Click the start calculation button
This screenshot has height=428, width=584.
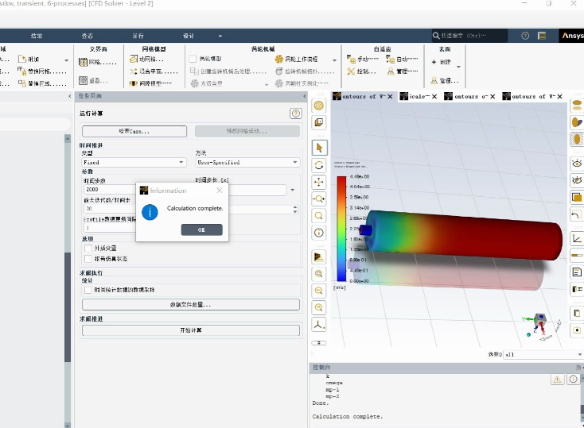click(x=191, y=330)
